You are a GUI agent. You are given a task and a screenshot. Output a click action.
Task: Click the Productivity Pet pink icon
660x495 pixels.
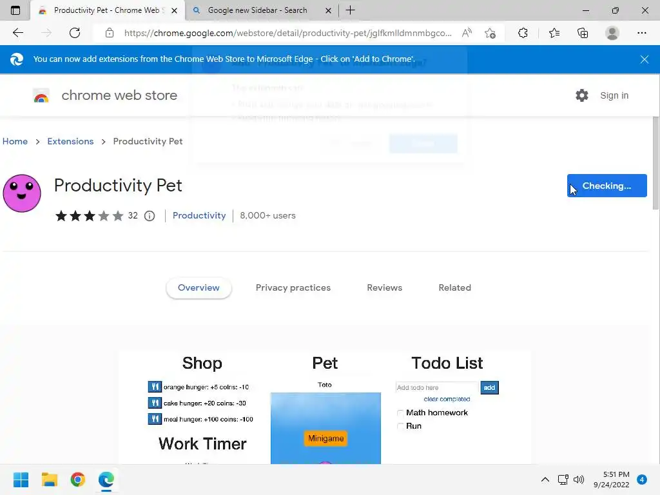point(22,193)
